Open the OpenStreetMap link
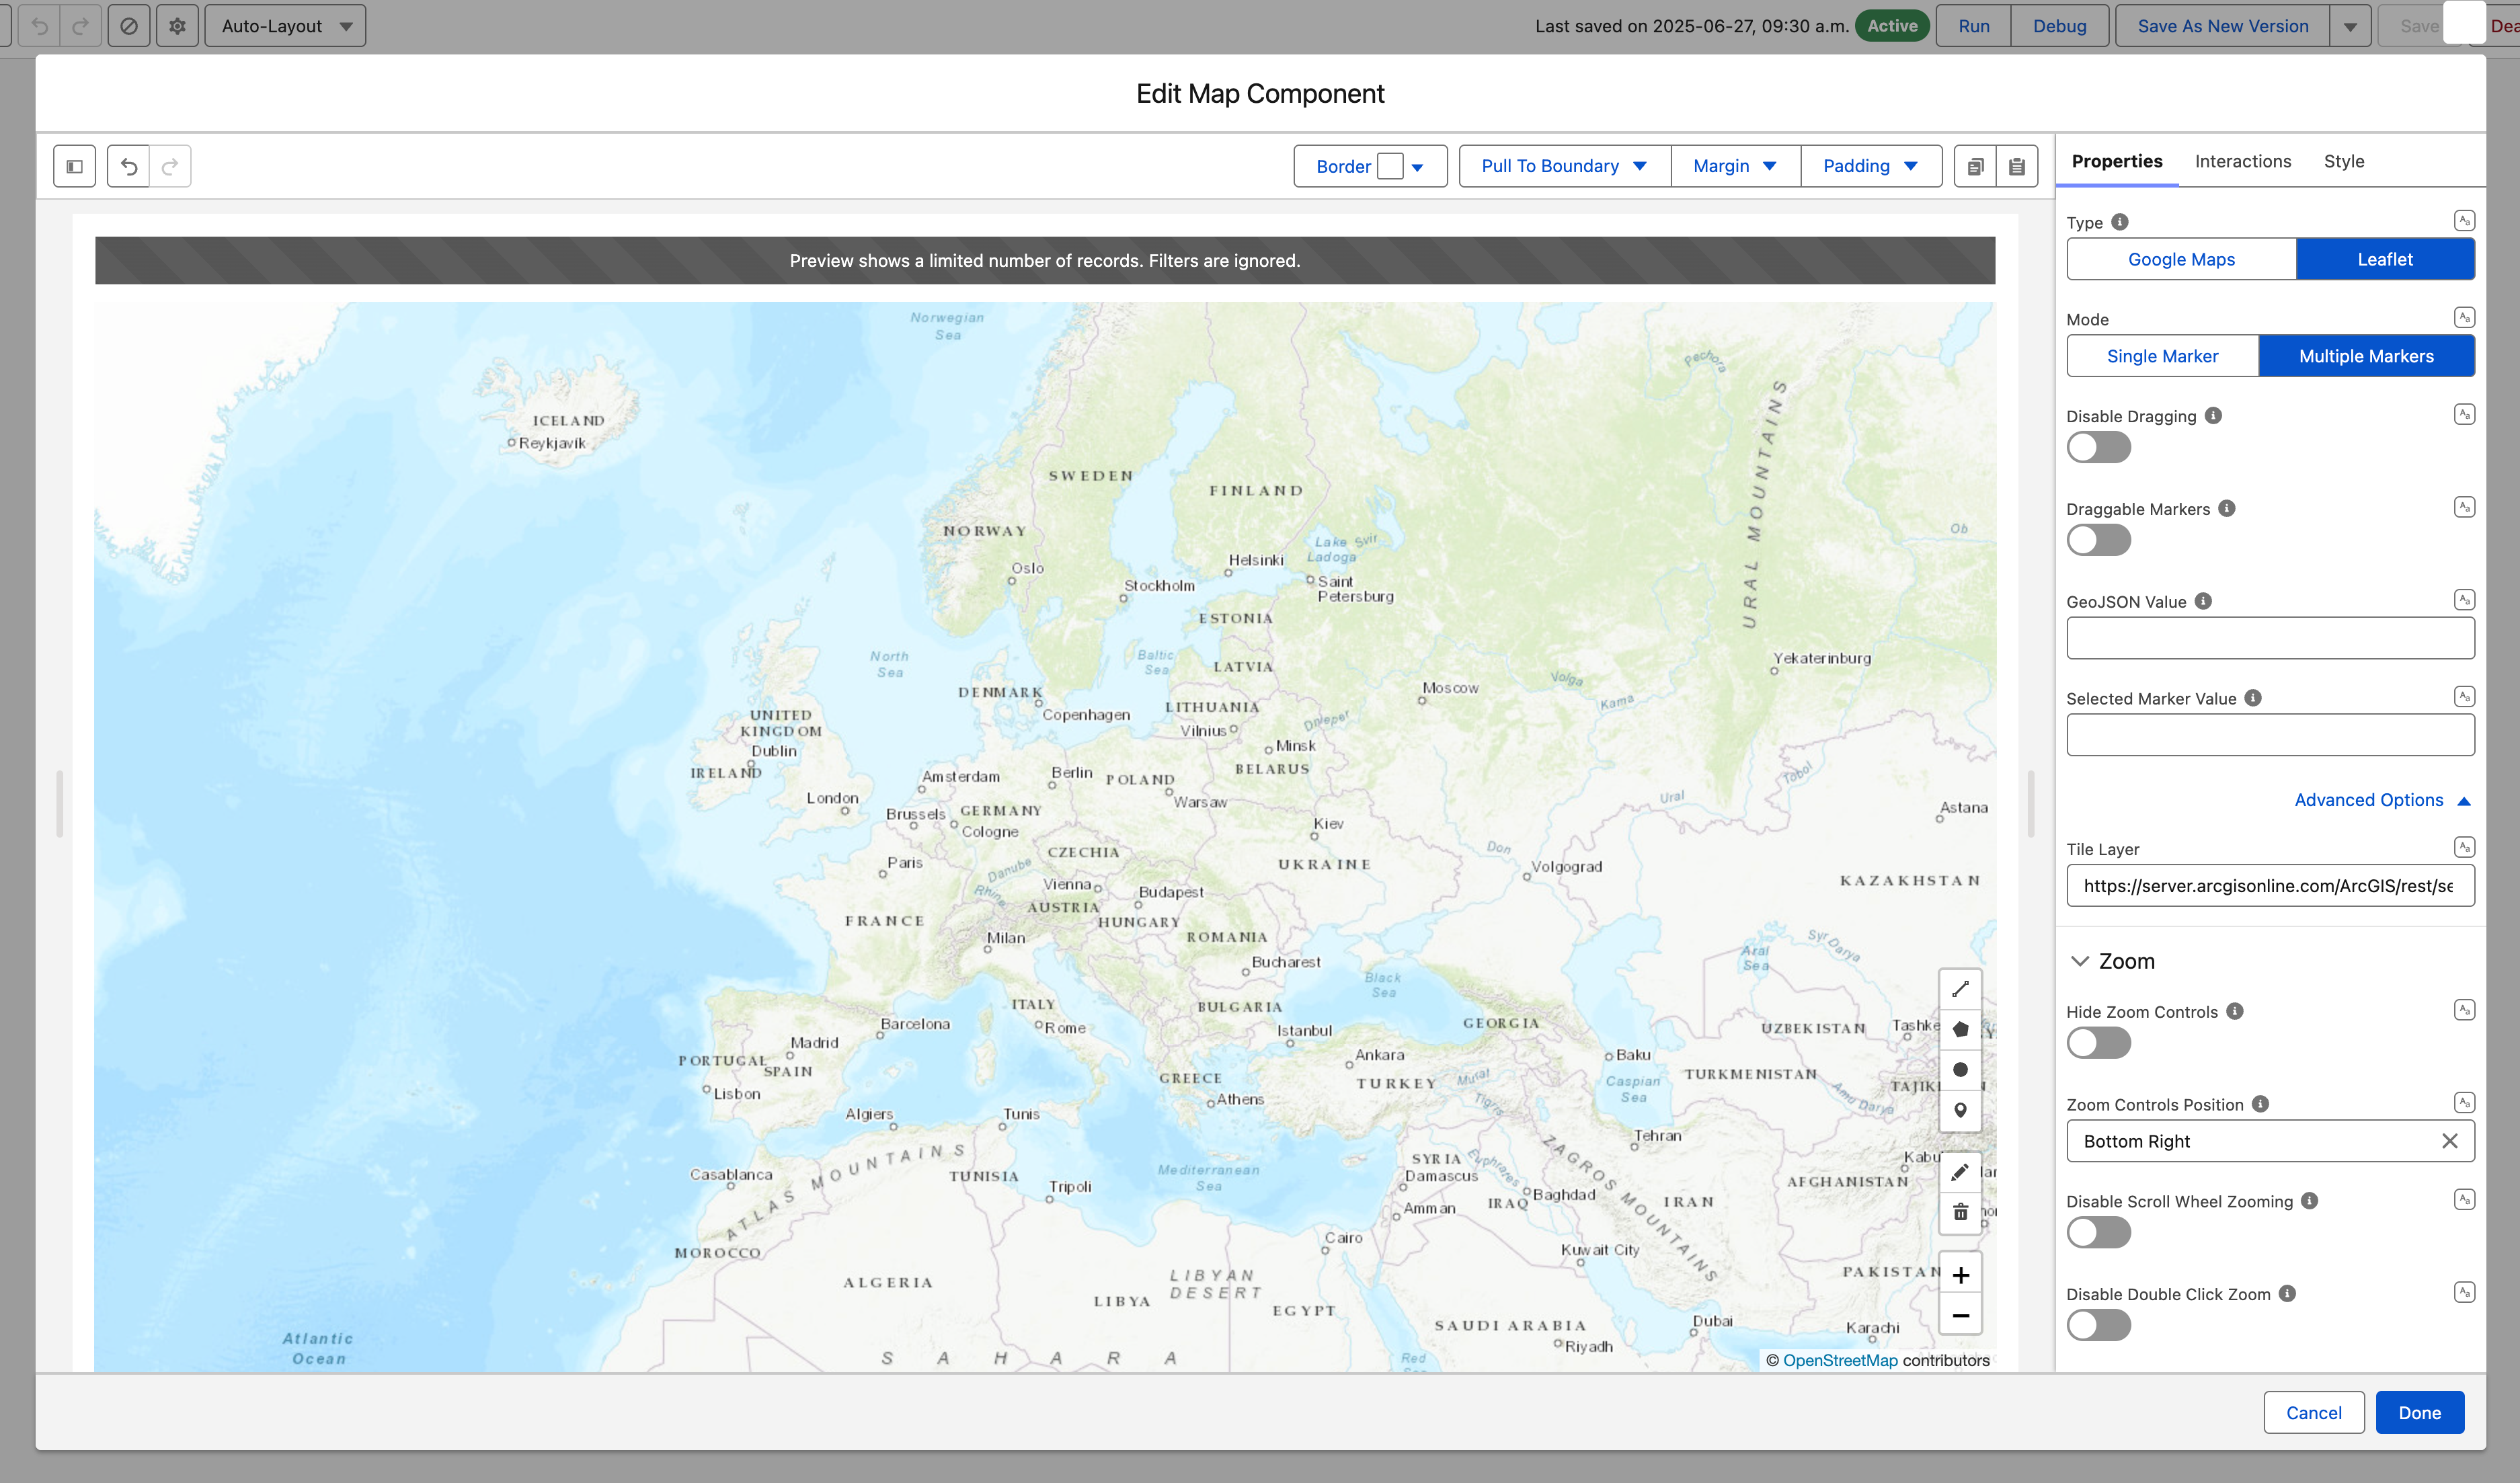The width and height of the screenshot is (2520, 1483). point(1840,1360)
